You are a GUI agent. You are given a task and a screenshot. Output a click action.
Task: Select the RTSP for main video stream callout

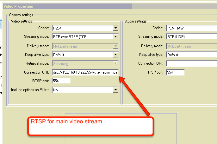click(x=90, y=126)
